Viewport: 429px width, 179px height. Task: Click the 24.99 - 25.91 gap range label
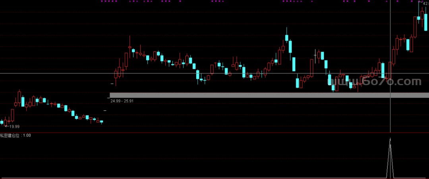(x=122, y=101)
